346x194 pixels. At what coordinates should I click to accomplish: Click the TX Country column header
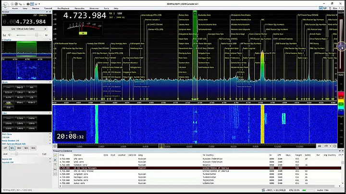coord(208,155)
